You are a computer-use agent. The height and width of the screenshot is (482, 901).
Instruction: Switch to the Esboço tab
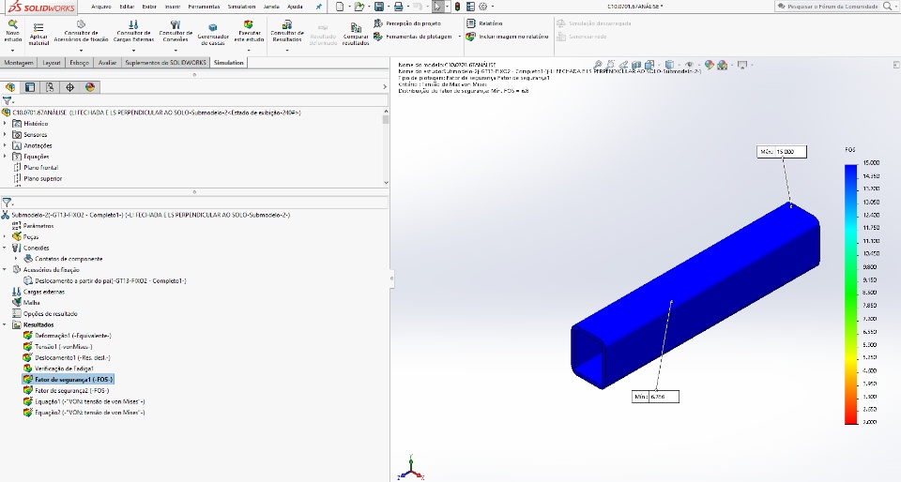[x=79, y=63]
